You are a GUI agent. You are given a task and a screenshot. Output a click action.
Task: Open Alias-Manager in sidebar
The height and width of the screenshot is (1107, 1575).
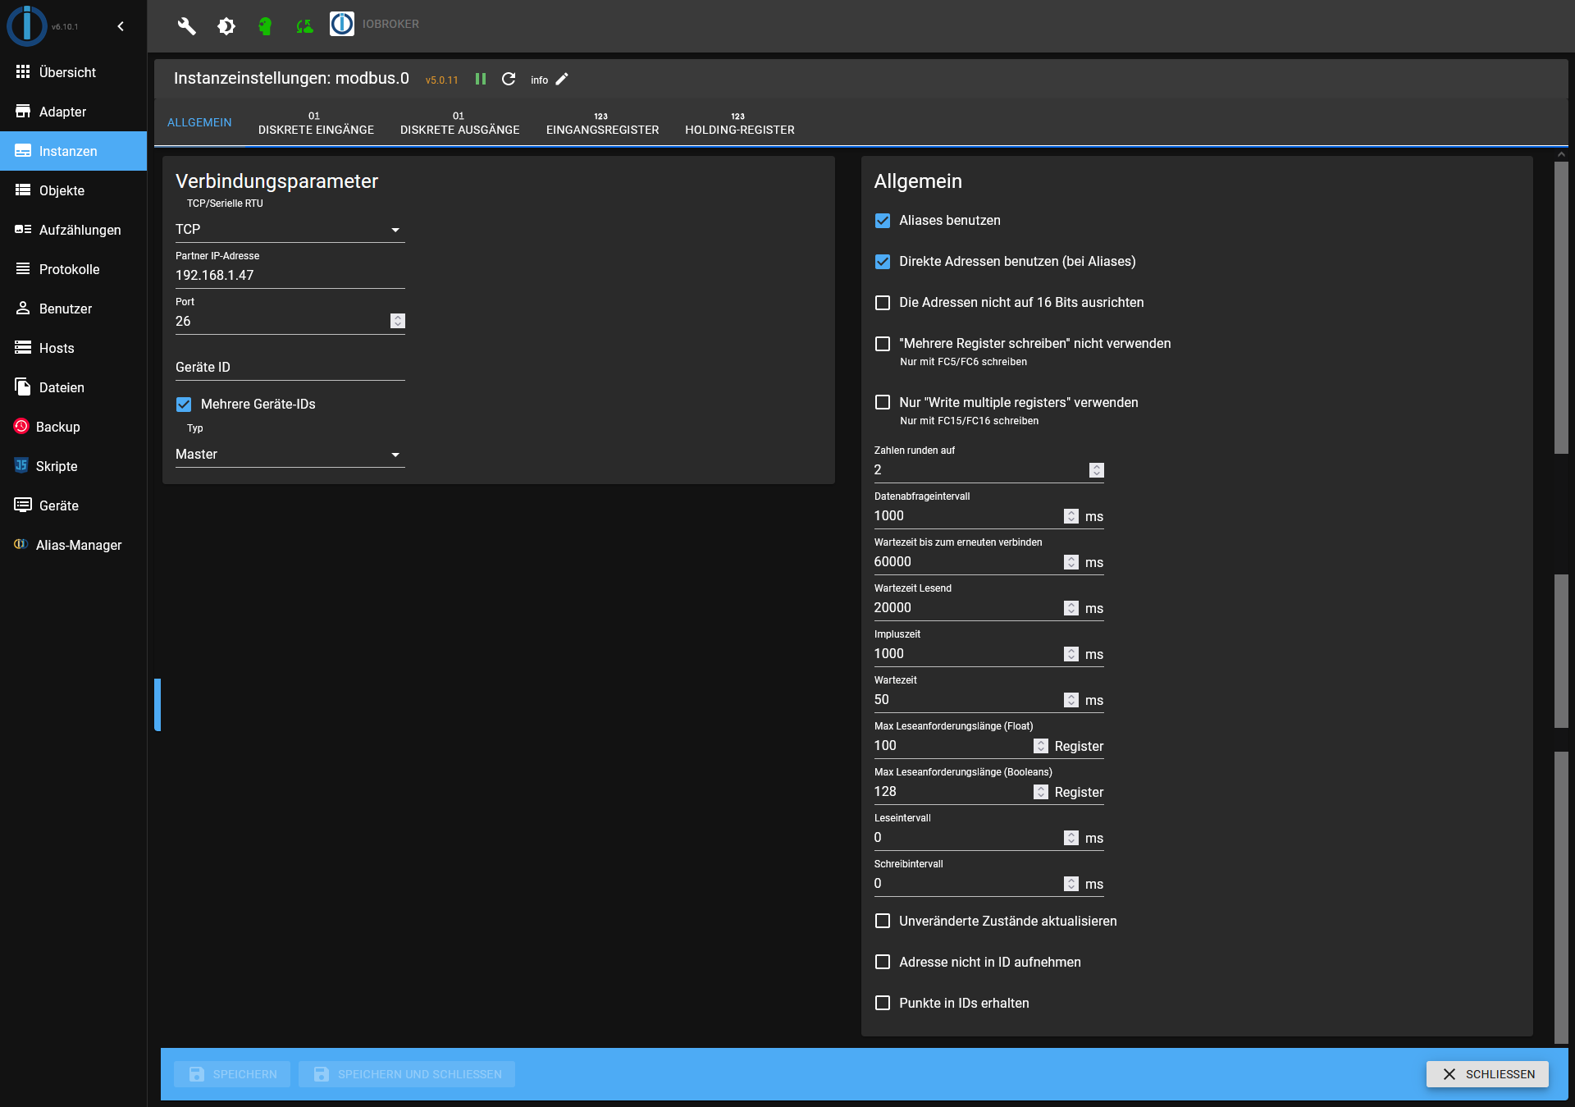[74, 545]
